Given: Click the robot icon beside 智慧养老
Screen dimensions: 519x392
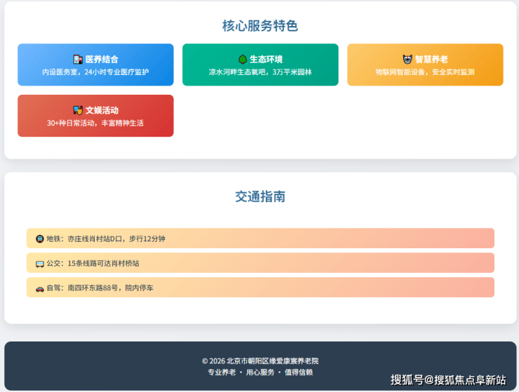Looking at the screenshot, I should 407,60.
